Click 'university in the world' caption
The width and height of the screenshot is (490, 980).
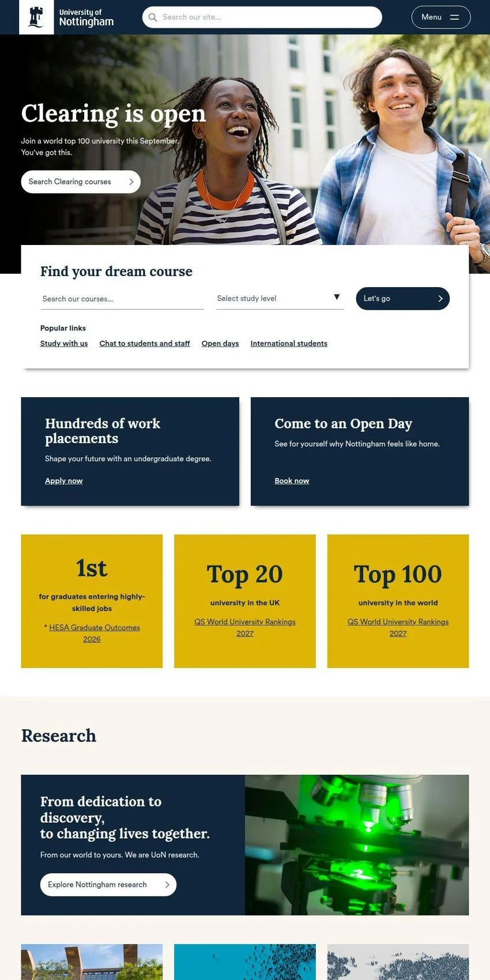point(398,603)
